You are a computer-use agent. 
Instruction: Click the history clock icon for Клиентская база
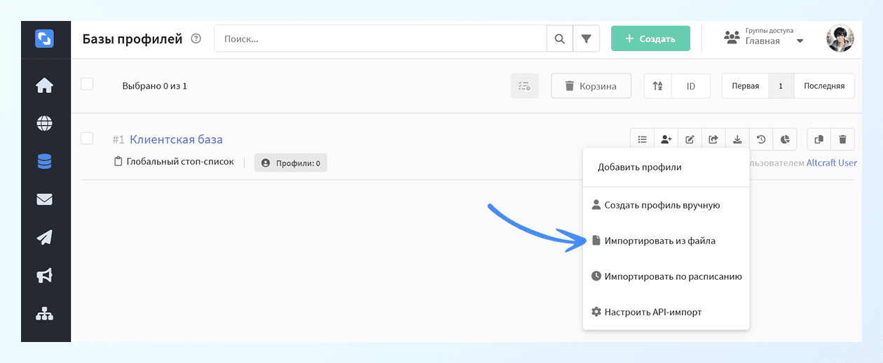761,139
